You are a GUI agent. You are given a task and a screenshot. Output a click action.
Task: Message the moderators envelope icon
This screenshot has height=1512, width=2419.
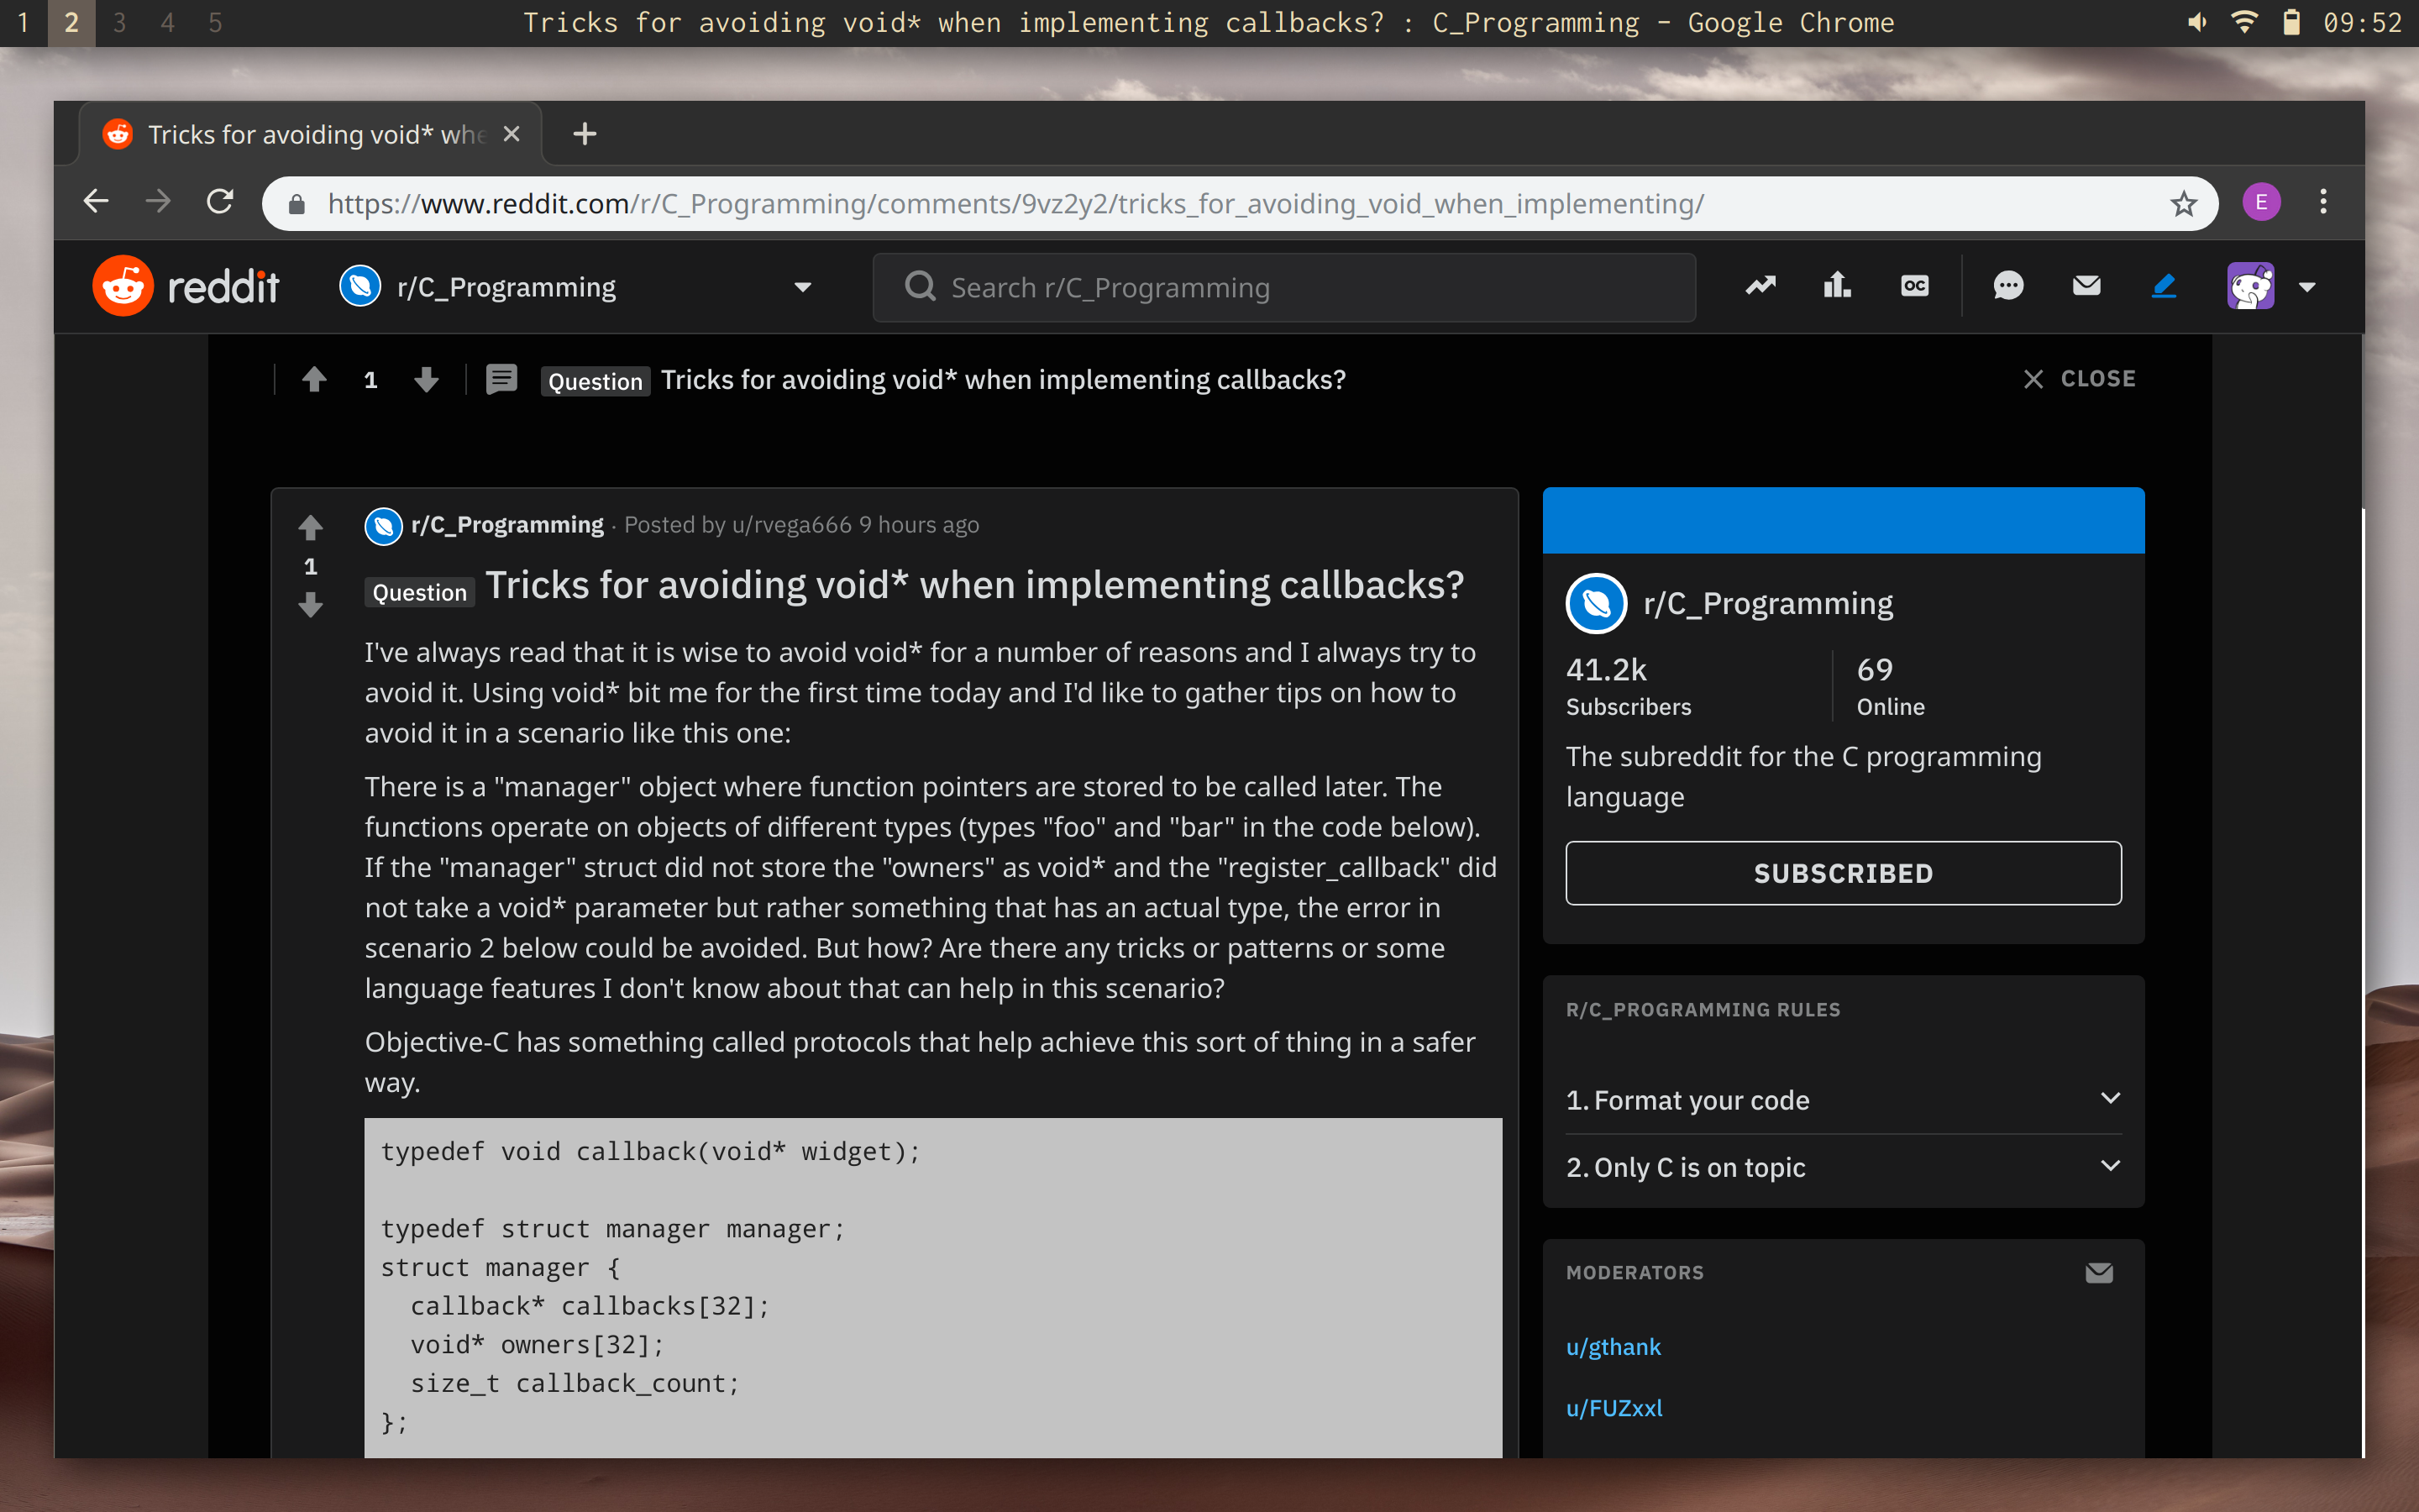(x=2099, y=1273)
